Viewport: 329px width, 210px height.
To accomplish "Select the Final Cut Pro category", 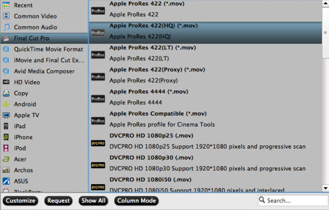I will tap(44, 38).
